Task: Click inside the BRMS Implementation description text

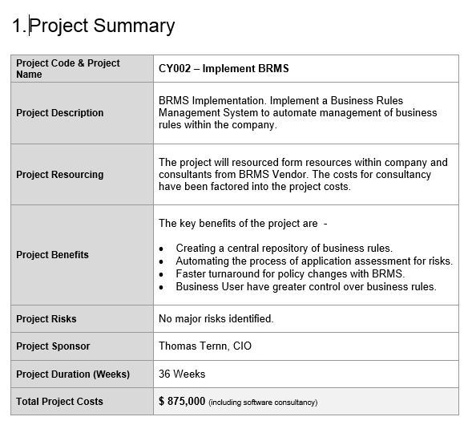Action: point(297,113)
